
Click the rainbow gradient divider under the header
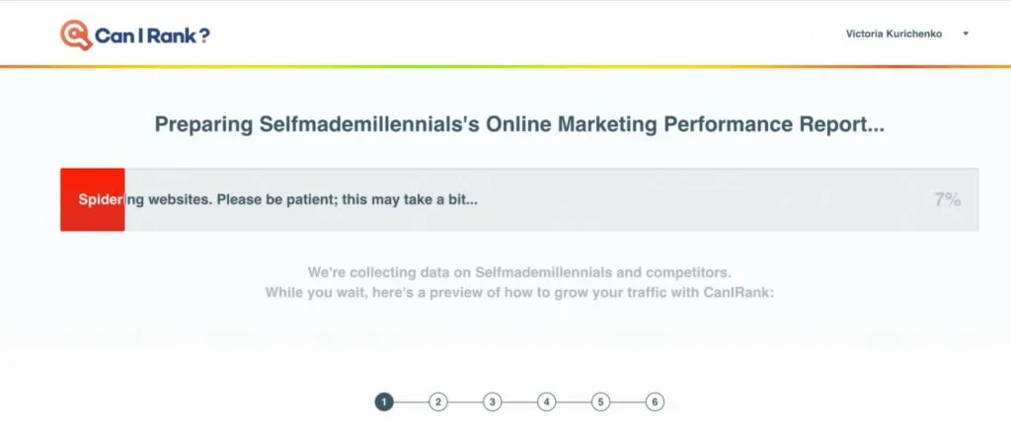coord(505,66)
